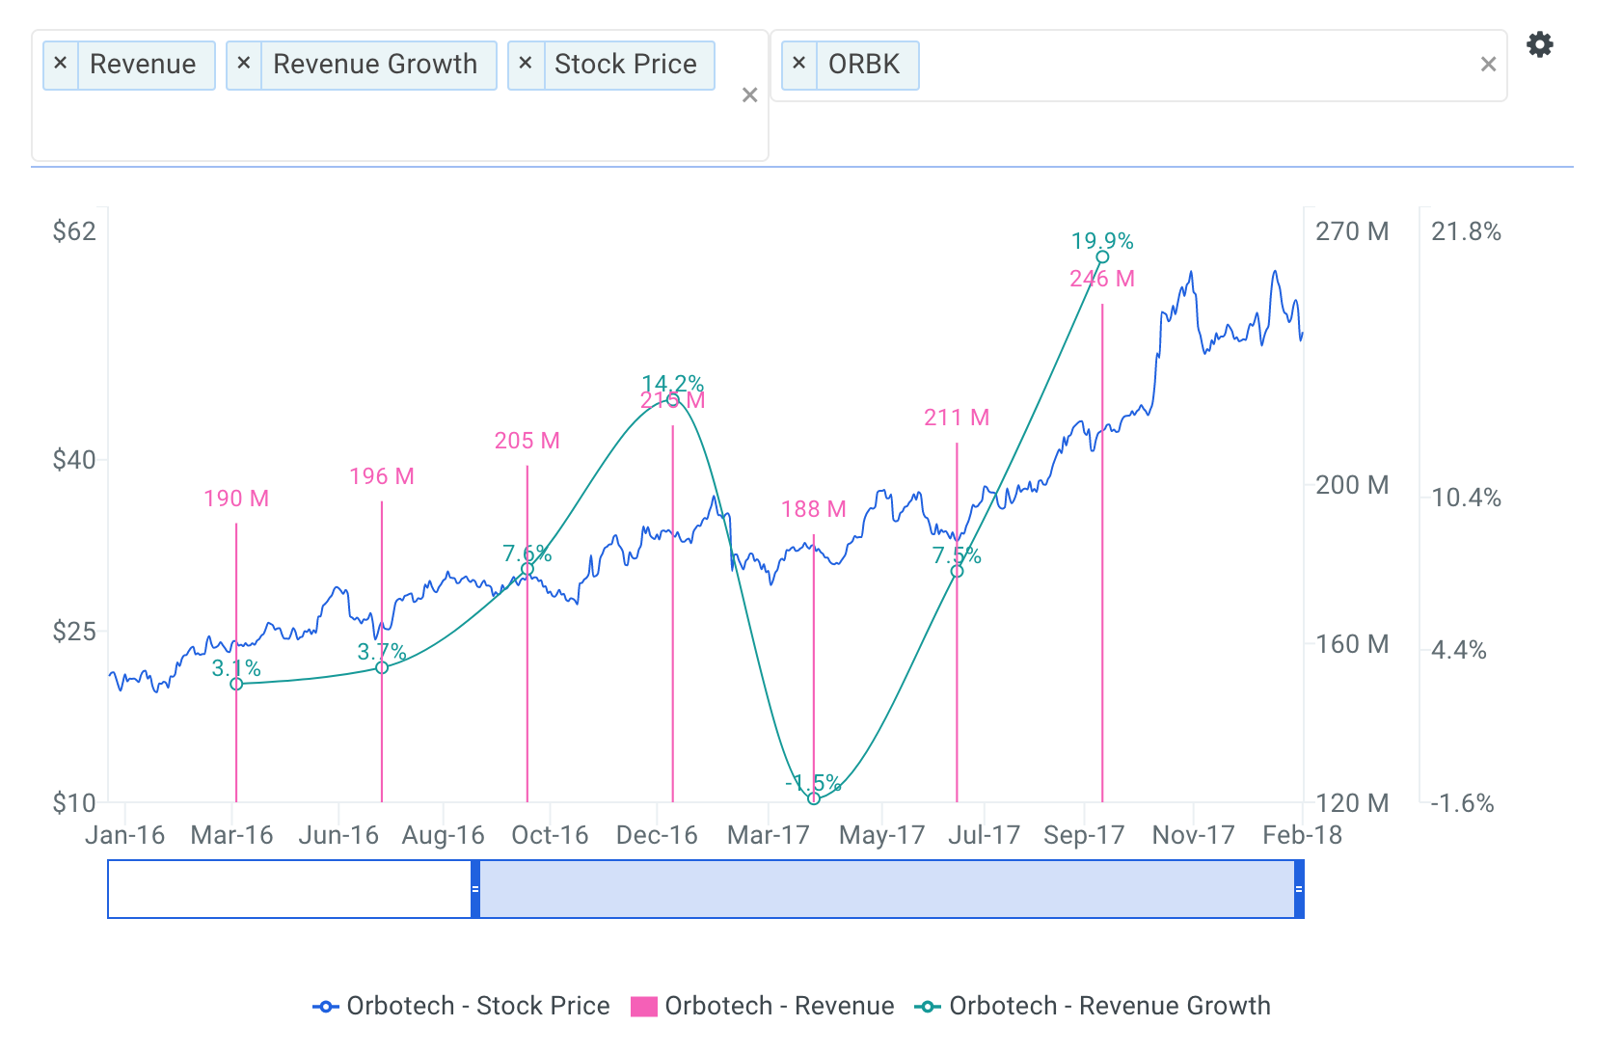
Task: Click the 21.8% growth axis label
Action: 1466,231
